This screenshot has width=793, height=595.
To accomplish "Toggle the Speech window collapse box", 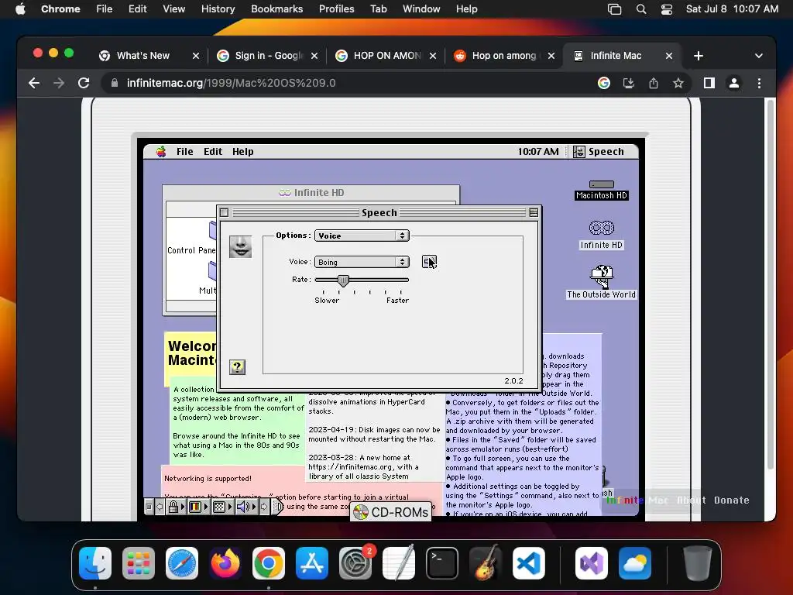I will click(x=534, y=212).
